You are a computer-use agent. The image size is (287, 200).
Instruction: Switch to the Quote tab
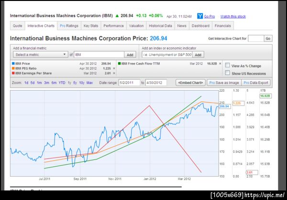click(18, 26)
